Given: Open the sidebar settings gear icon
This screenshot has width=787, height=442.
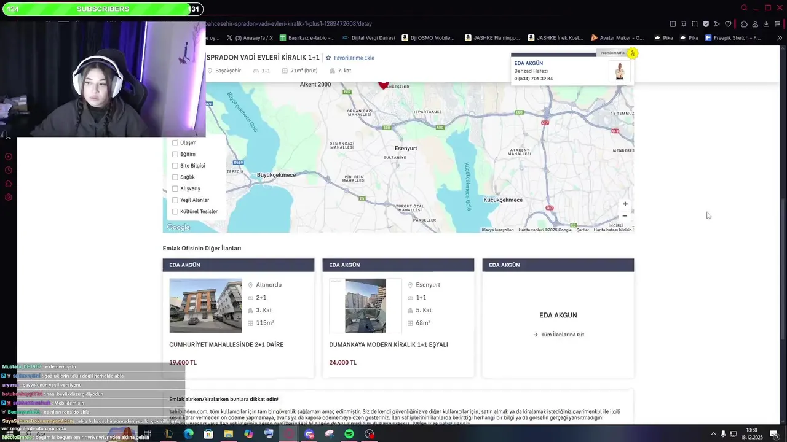Looking at the screenshot, I should tap(8, 197).
